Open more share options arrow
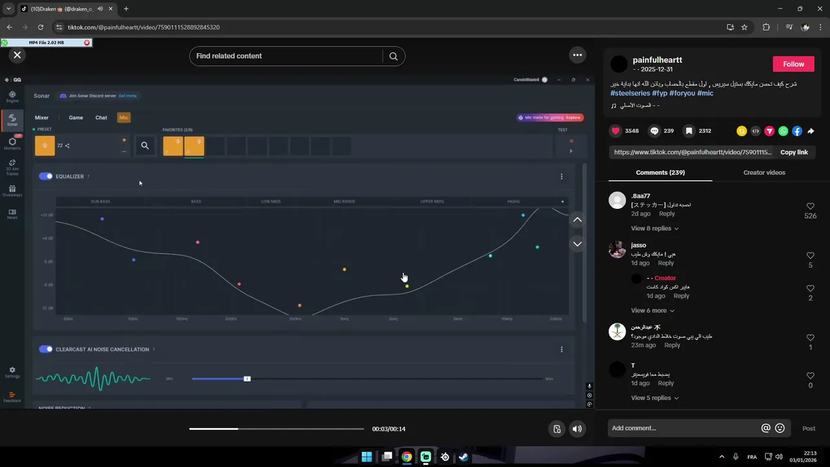 click(x=811, y=131)
